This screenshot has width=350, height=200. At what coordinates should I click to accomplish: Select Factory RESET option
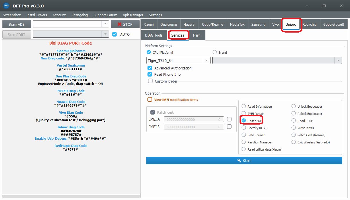click(244, 128)
